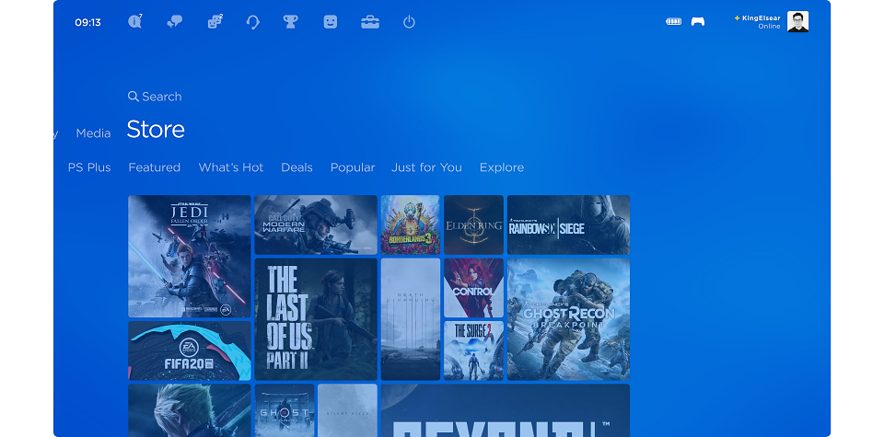Open the Featured store tab

155,167
